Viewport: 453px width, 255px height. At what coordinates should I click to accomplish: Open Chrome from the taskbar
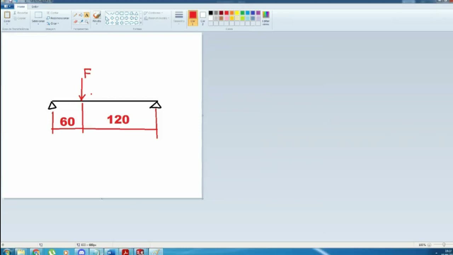point(36,252)
